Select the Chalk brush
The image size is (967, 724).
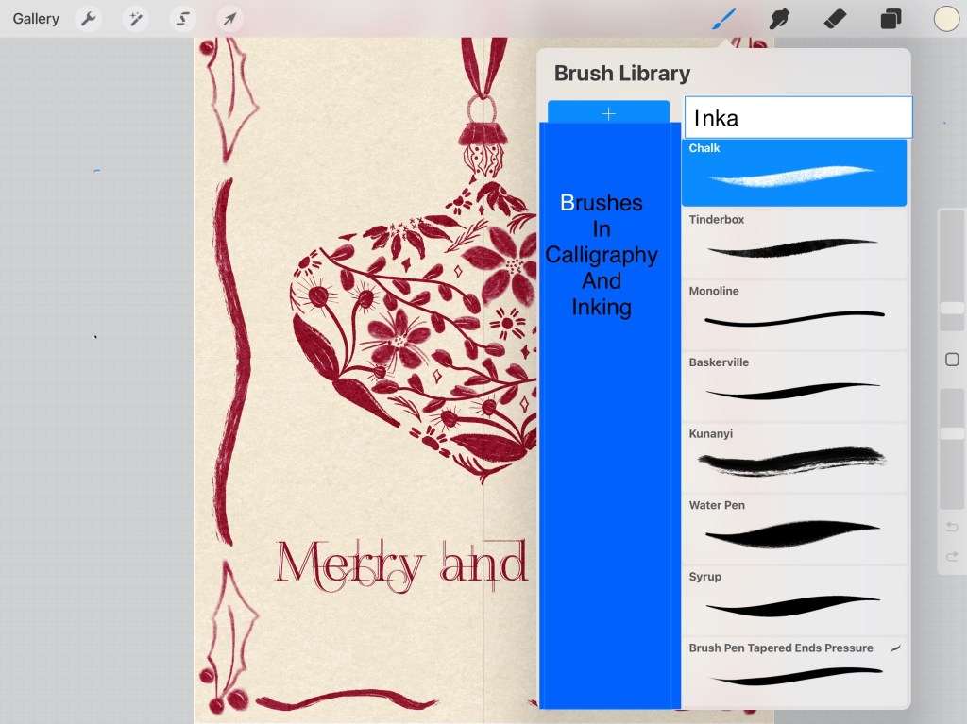(x=793, y=173)
